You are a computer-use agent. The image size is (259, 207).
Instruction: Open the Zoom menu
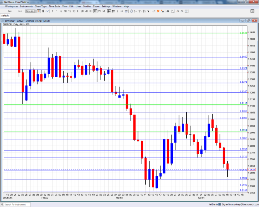96,7
